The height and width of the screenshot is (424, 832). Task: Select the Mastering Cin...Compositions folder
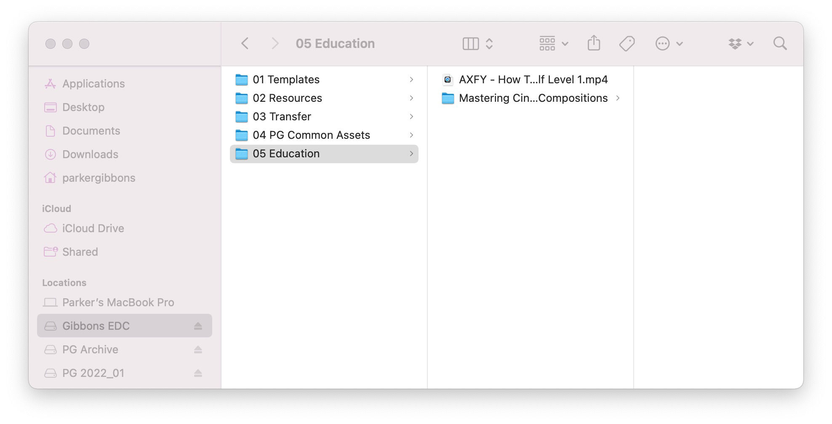click(x=531, y=98)
